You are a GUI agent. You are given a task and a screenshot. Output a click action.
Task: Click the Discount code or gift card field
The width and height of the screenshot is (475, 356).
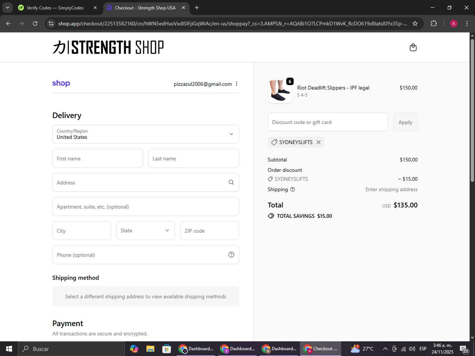[328, 122]
